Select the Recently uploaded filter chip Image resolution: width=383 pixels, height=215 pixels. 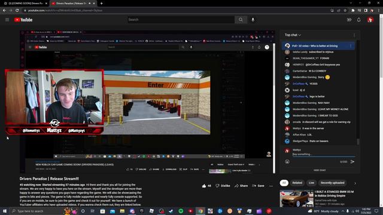pos(333,183)
